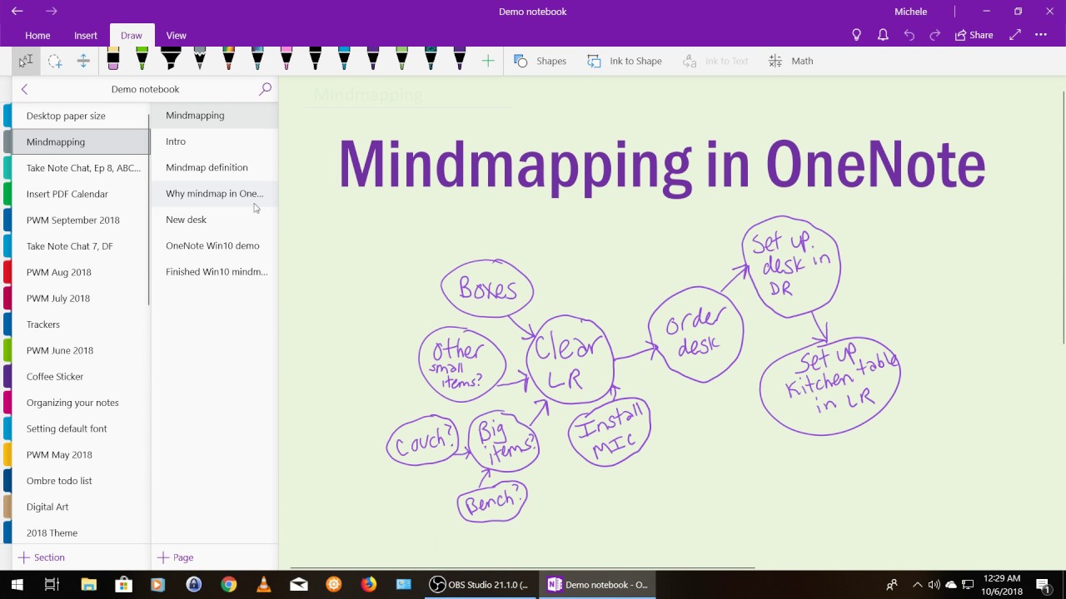The height and width of the screenshot is (599, 1066).
Task: Select the gray pencil tool
Action: [200, 59]
